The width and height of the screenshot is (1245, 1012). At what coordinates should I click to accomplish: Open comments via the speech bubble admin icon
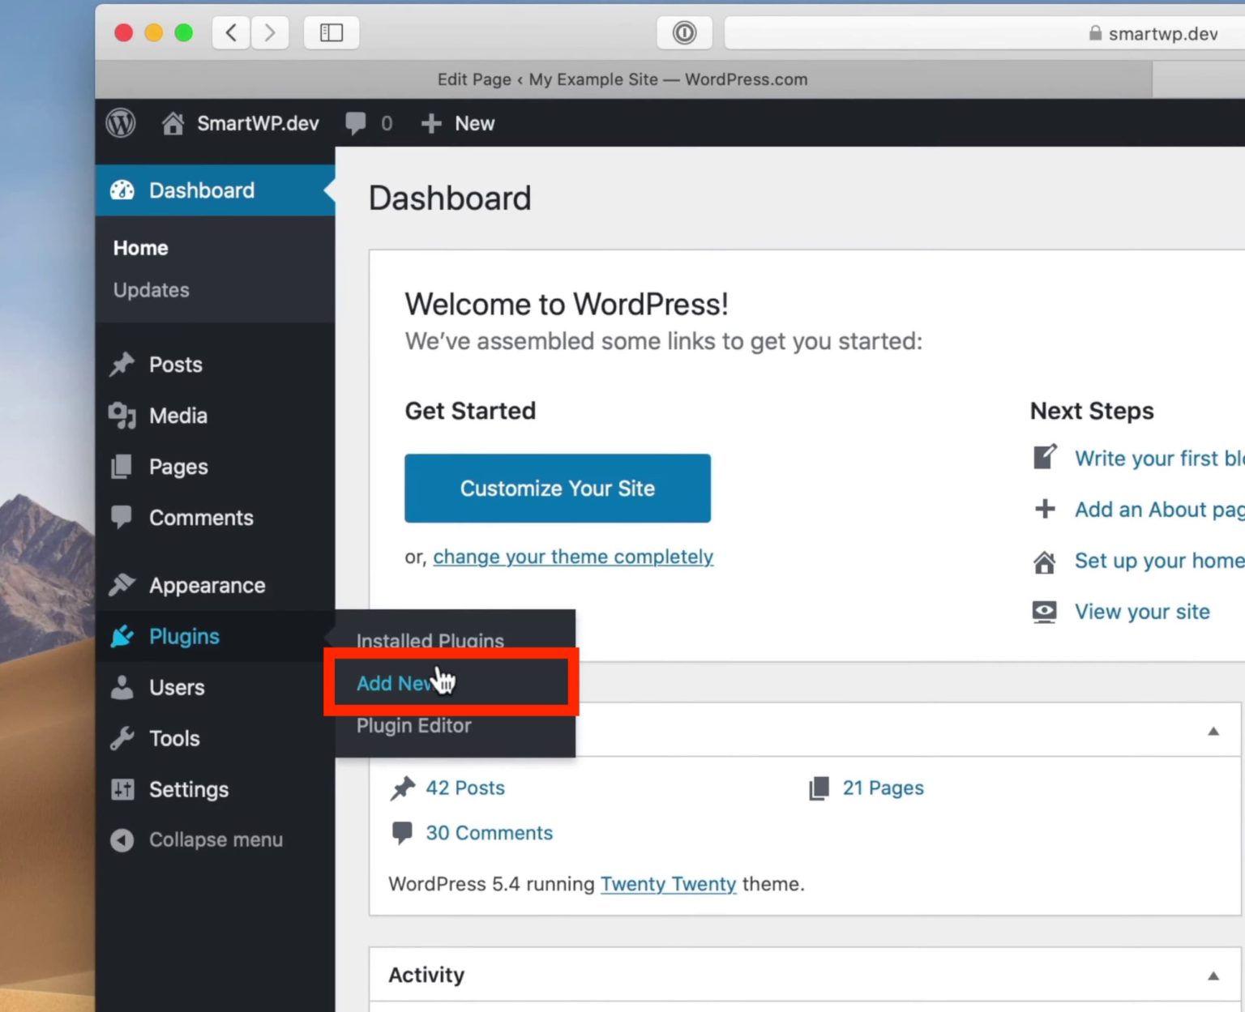point(357,122)
